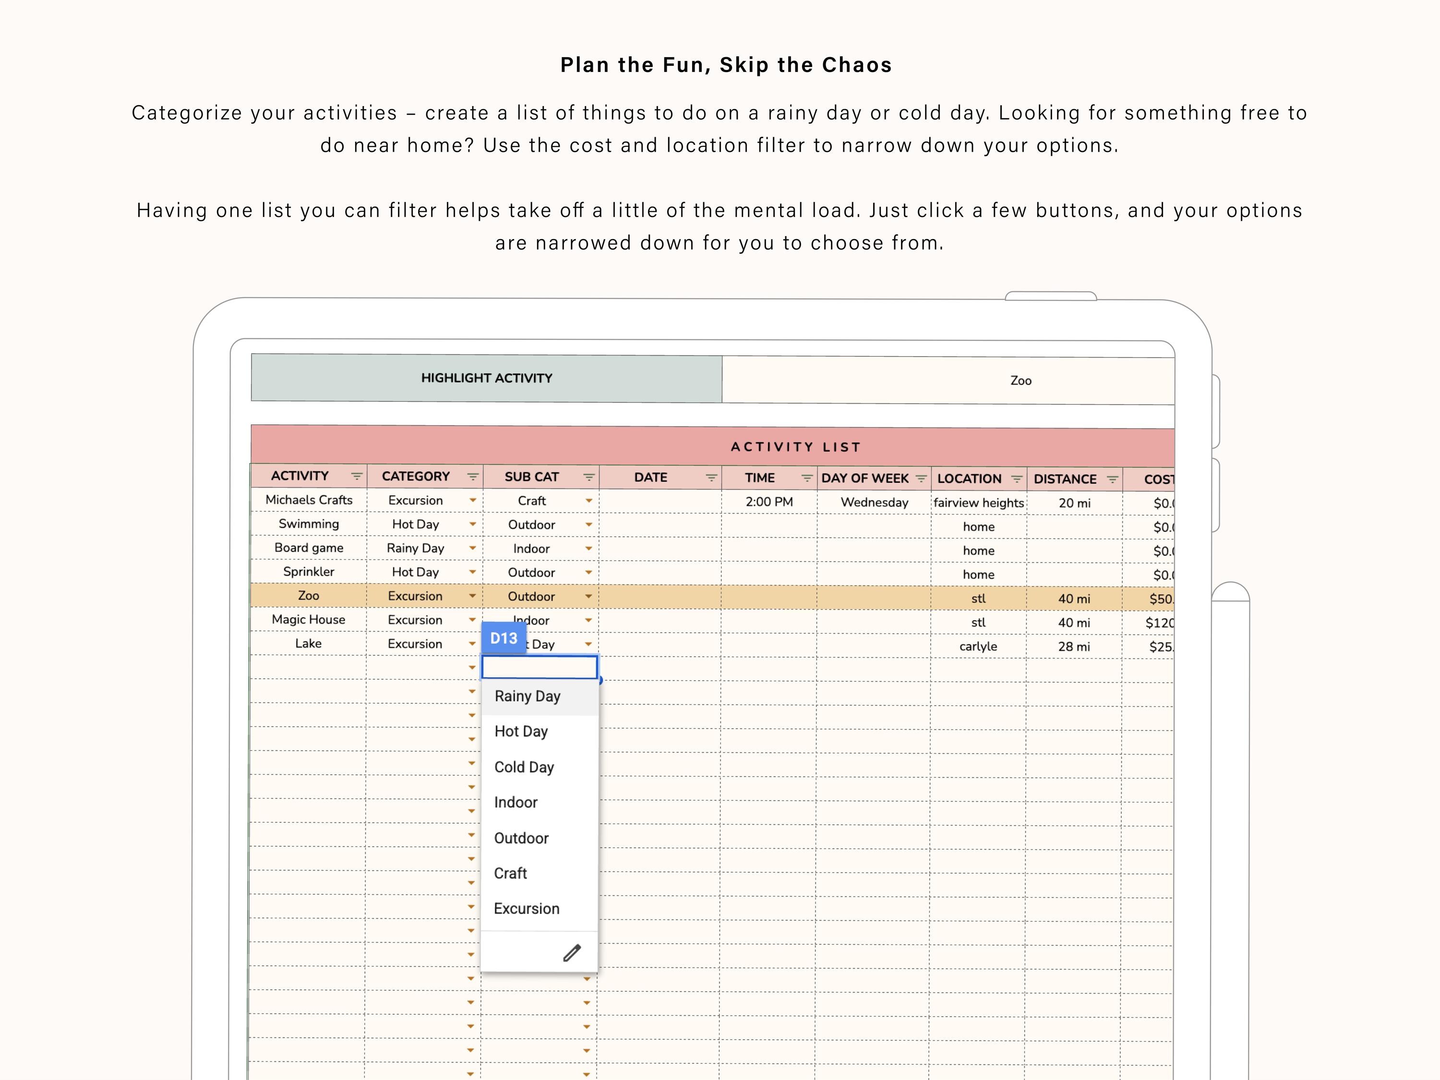The width and height of the screenshot is (1440, 1080).
Task: Expand sub cat dropdown for Zoo row
Action: point(588,597)
